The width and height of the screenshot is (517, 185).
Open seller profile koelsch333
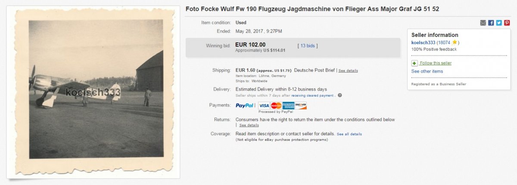tap(423, 42)
